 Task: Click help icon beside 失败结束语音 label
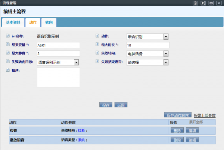pyautogui.click(x=97, y=62)
